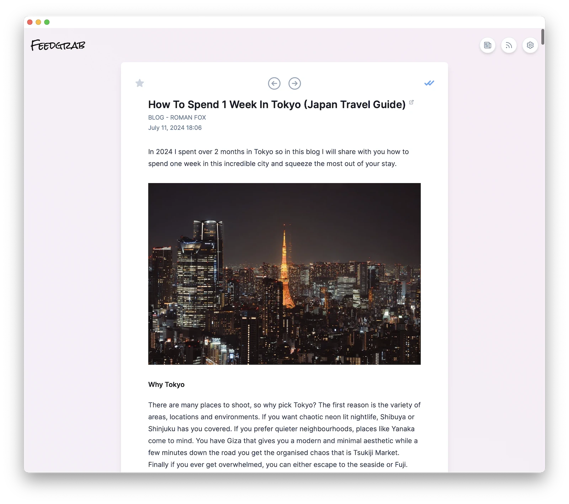Go to the previous article with the left arrow
The width and height of the screenshot is (569, 504).
pyautogui.click(x=274, y=84)
